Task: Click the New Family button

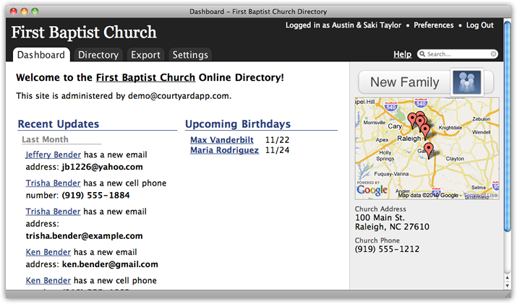Action: click(x=426, y=82)
